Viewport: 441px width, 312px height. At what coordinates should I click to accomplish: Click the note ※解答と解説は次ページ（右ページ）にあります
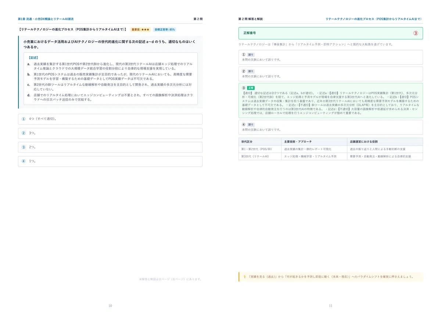click(170, 279)
